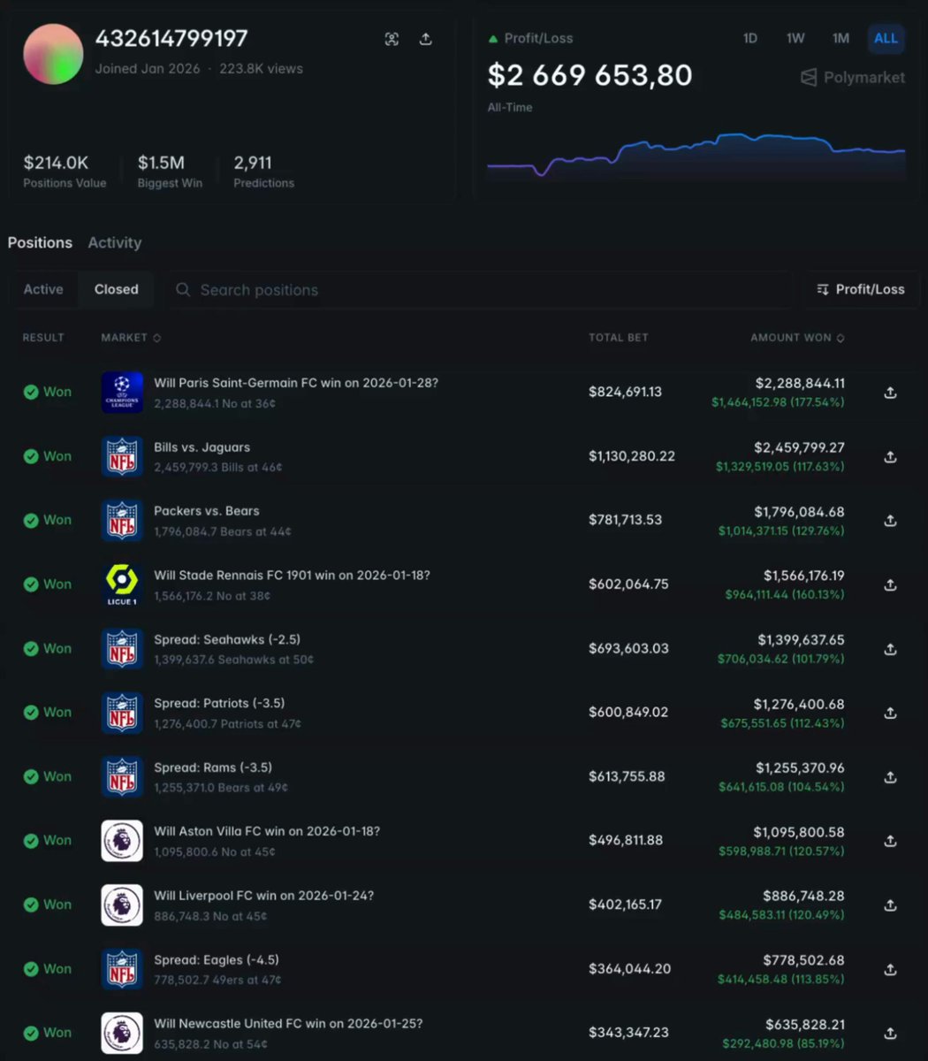The image size is (928, 1061).
Task: Switch to the Activity tab
Action: coord(114,242)
